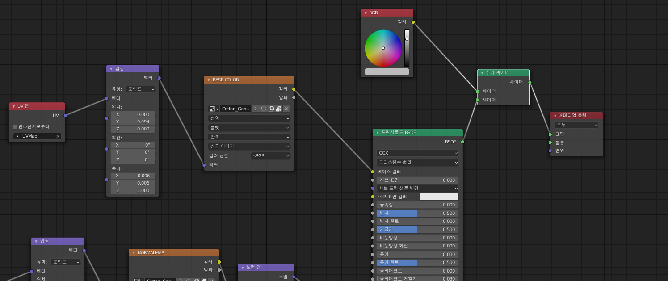Click the 금속성 value field

tap(418, 205)
